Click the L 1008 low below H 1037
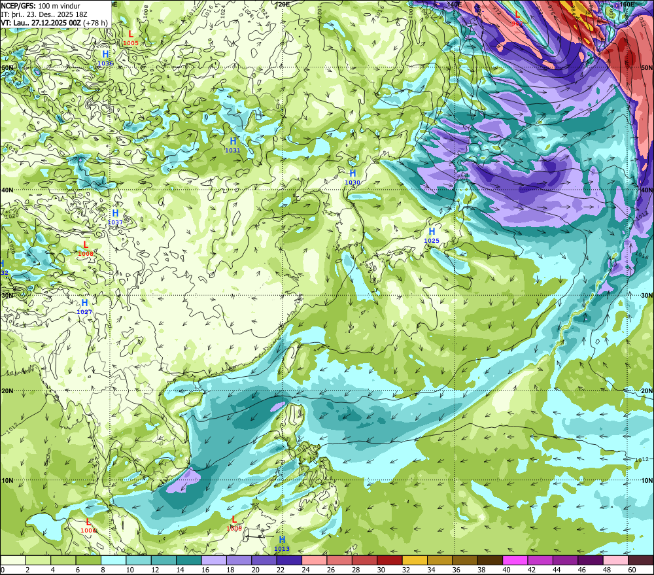The height and width of the screenshot is (575, 654). 86,249
